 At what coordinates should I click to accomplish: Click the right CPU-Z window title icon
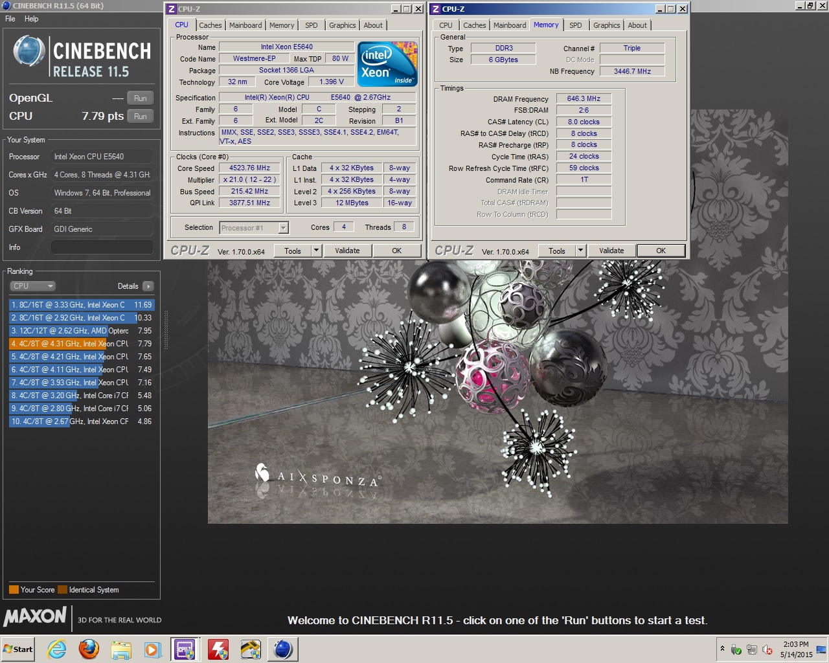[436, 9]
